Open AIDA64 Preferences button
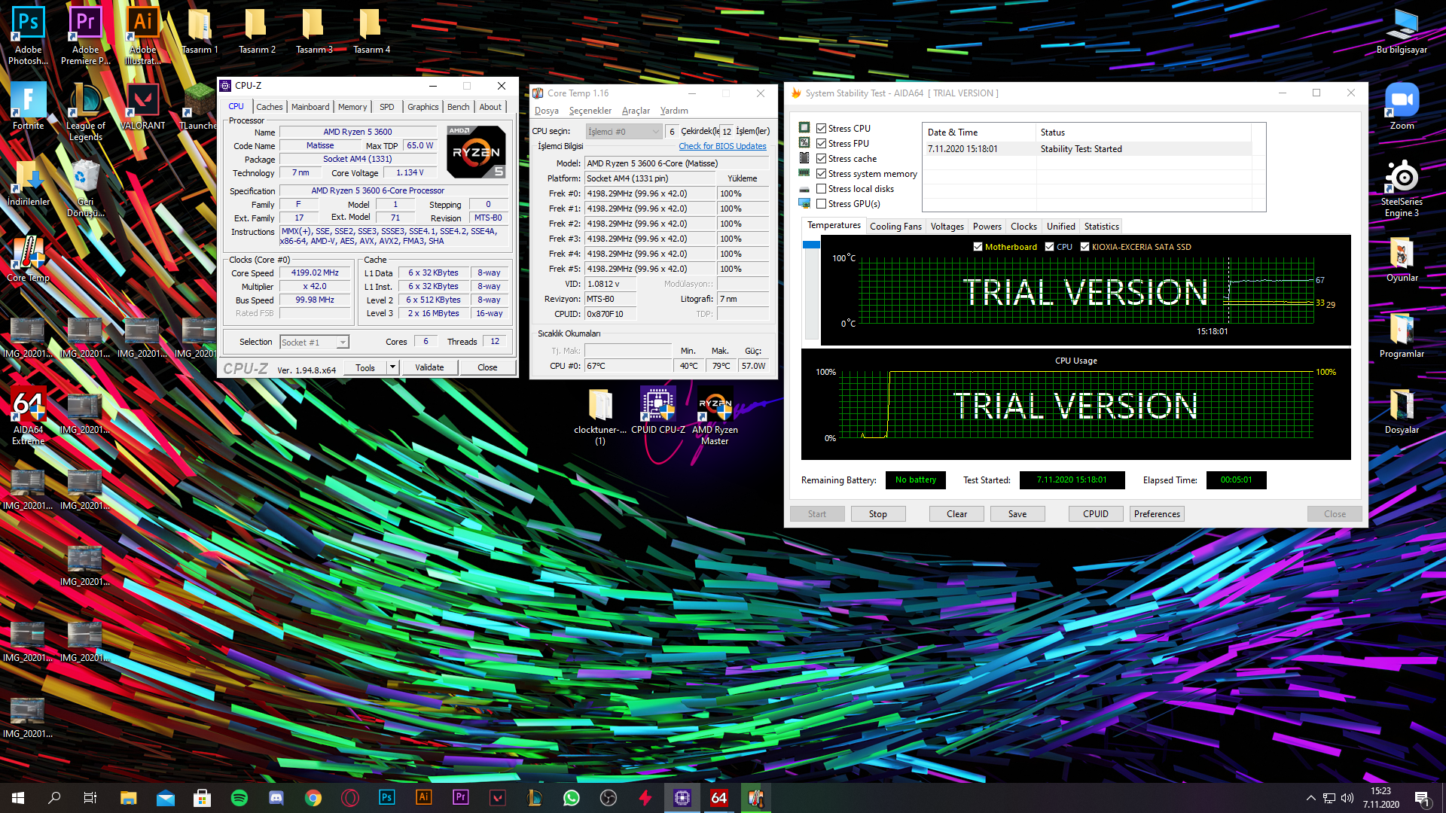The image size is (1446, 813). pos(1157,514)
